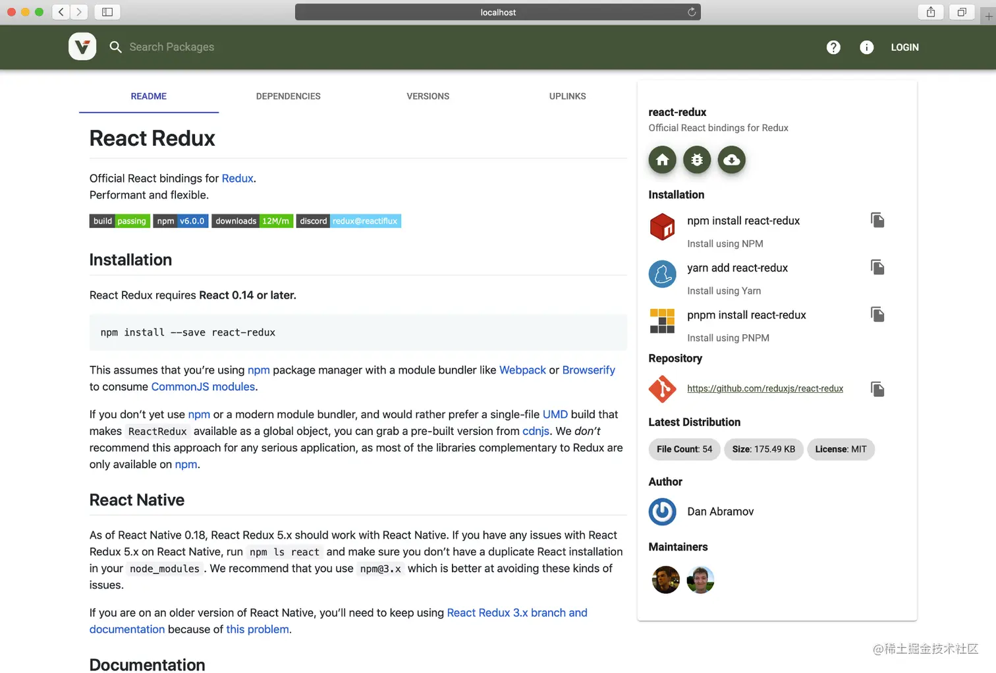Open the Webpack link
Image resolution: width=996 pixels, height=673 pixels.
click(522, 370)
